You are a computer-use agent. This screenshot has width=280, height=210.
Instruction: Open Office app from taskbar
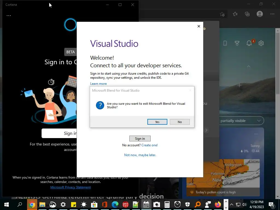pos(105,205)
